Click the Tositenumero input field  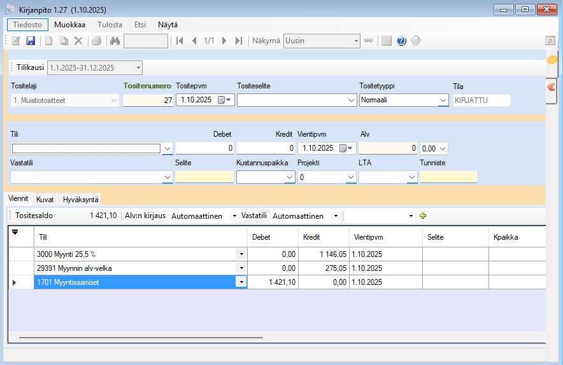point(148,100)
